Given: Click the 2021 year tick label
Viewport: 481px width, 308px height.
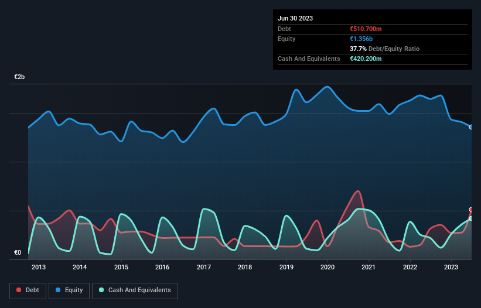Looking at the screenshot, I should pyautogui.click(x=369, y=268).
